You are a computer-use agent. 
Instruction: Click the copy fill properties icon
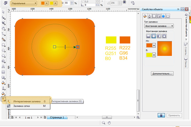(x=133, y=3)
